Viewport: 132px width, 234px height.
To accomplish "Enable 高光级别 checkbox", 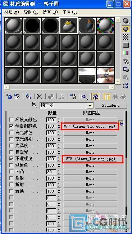I will pyautogui.click(x=11, y=140).
